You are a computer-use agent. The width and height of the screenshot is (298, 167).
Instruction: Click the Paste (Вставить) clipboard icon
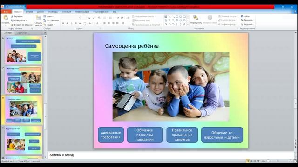pos(6,18)
